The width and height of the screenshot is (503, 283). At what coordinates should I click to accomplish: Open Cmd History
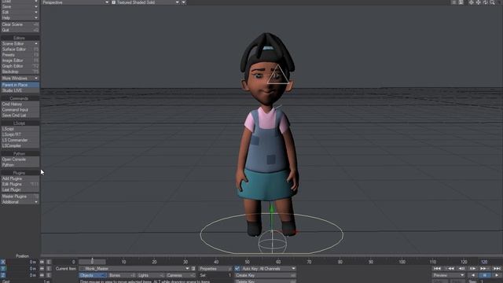20,105
